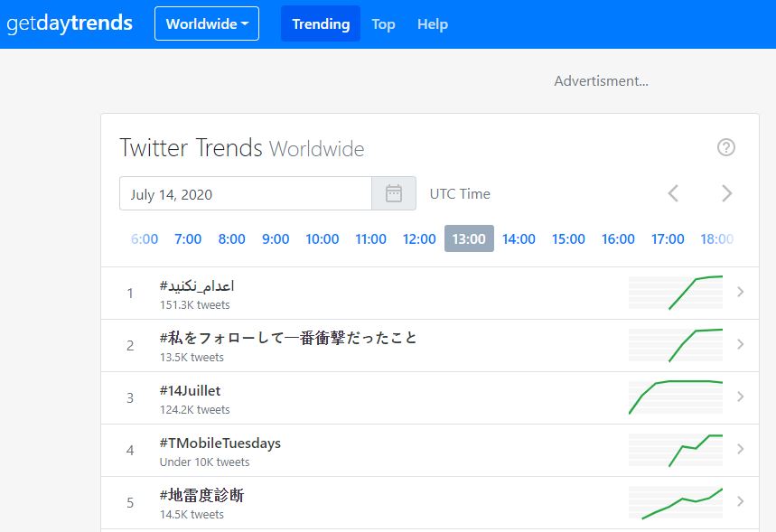Screen dimensions: 776x532
Task: Jump to the 17:00 hour slot
Action: point(668,239)
